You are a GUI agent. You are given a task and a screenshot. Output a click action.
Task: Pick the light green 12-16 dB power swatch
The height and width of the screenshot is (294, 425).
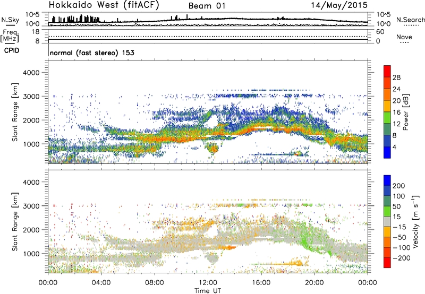point(387,118)
